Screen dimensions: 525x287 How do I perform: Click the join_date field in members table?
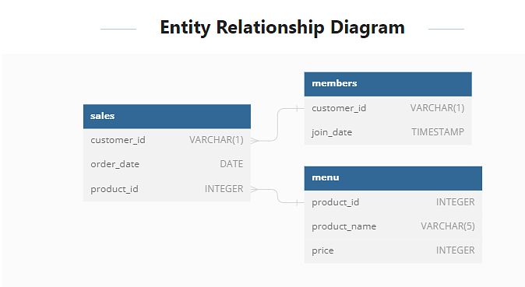[388, 132]
